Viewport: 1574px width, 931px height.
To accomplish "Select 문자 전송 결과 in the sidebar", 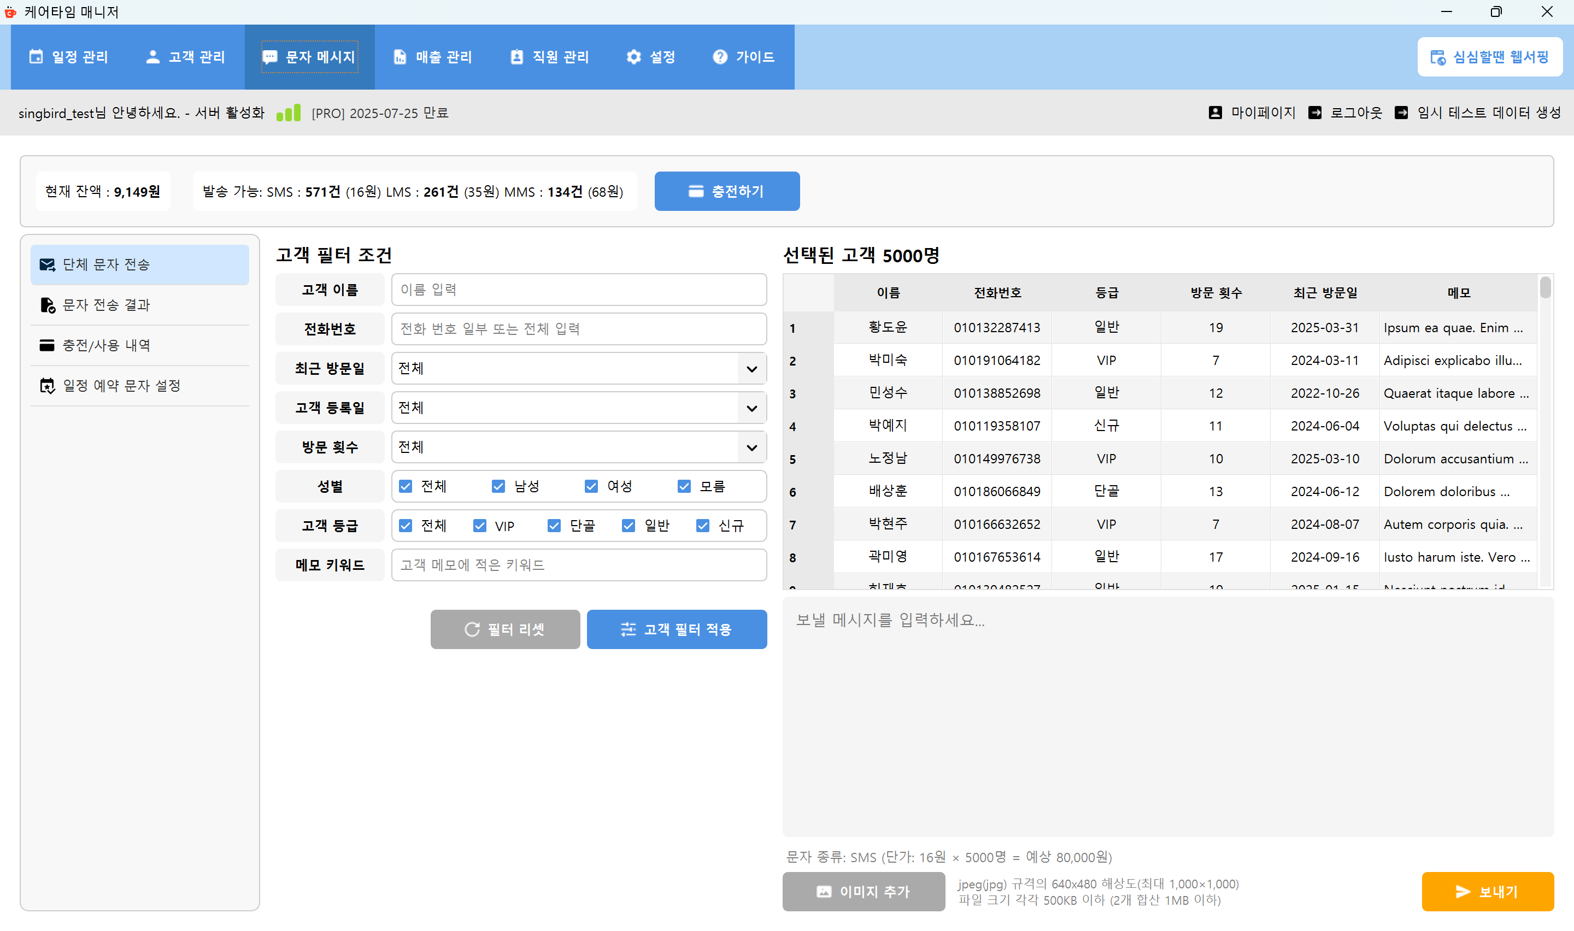I will (107, 304).
